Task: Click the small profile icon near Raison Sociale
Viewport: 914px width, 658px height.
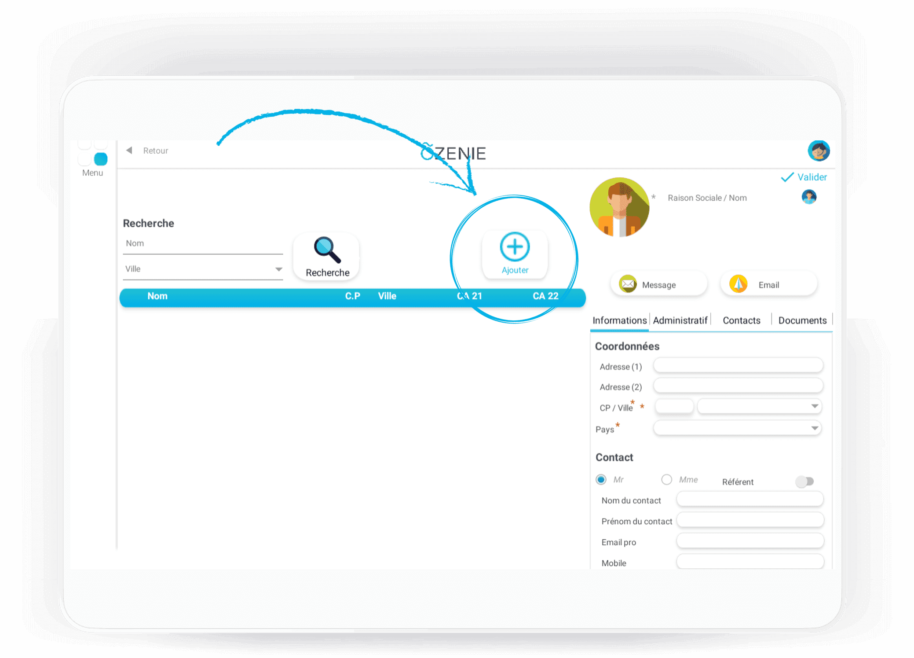Action: pos(809,196)
